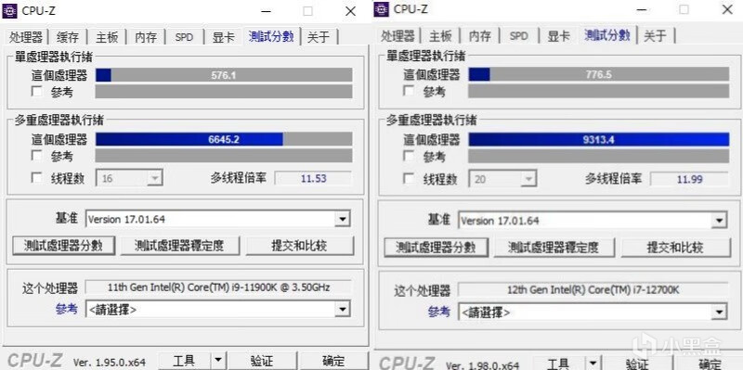The width and height of the screenshot is (743, 370).
Task: Click 測試處理器穩定度 button in right window
Action: click(x=554, y=248)
